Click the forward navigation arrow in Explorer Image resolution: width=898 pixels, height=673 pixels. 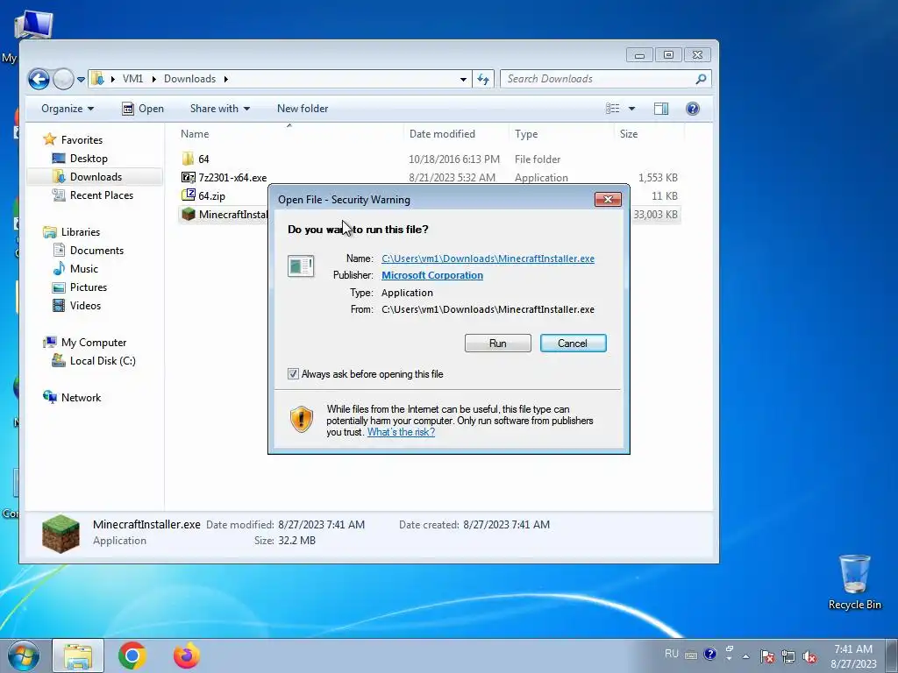click(x=63, y=79)
